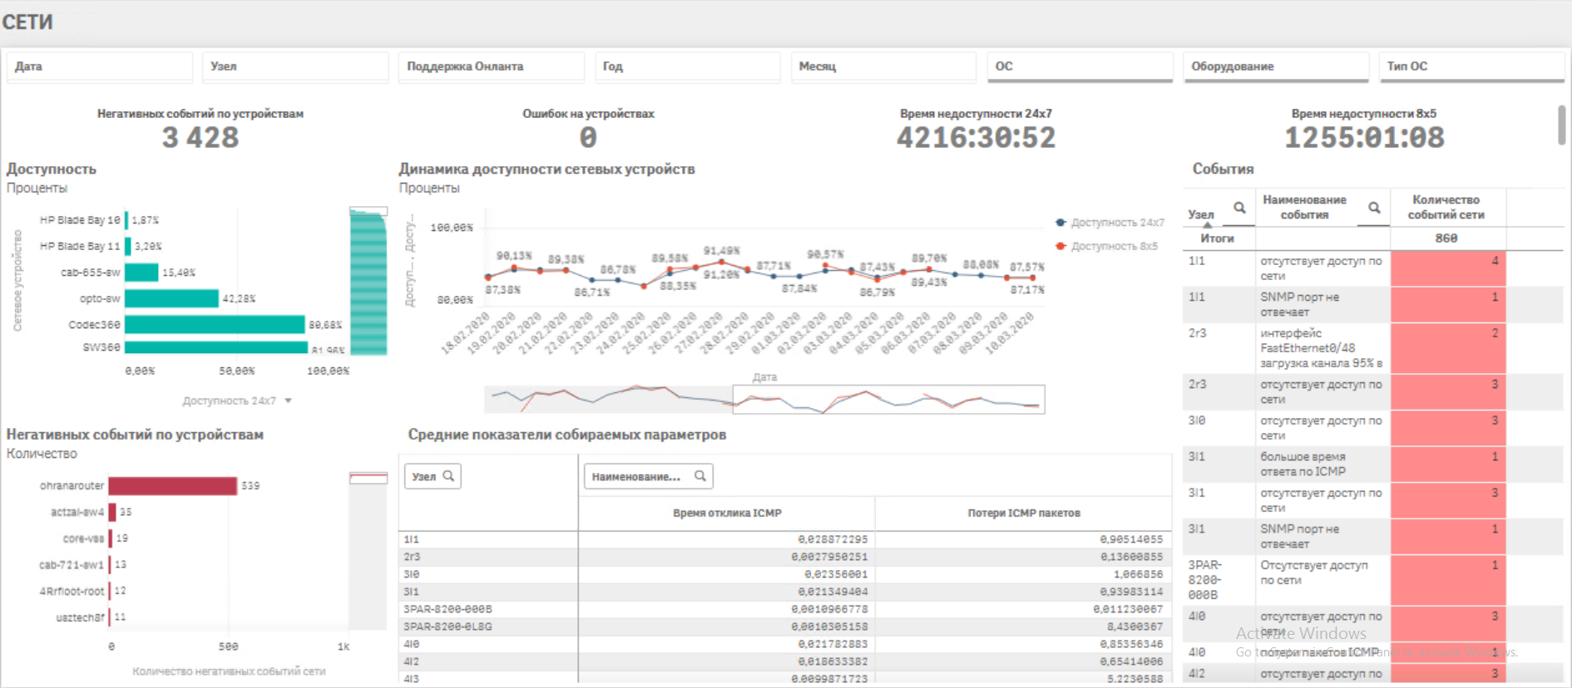Click value 0,028872295 in ICMP response column
This screenshot has height=688, width=1572.
tap(833, 539)
